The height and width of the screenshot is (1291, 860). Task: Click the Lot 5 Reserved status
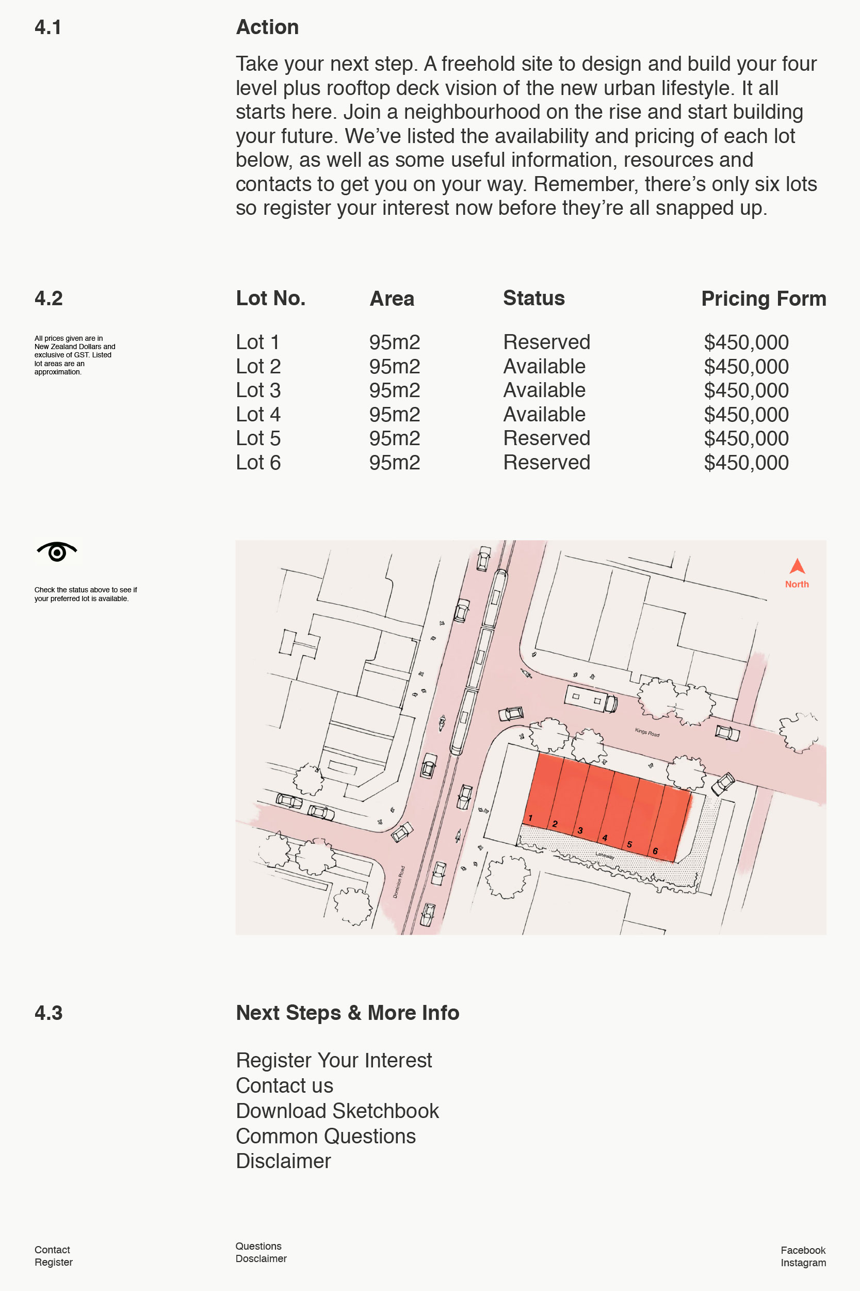click(546, 438)
